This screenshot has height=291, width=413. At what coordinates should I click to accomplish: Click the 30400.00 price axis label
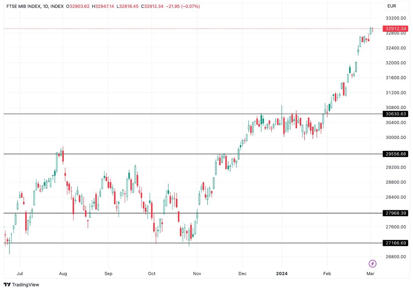pyautogui.click(x=396, y=122)
